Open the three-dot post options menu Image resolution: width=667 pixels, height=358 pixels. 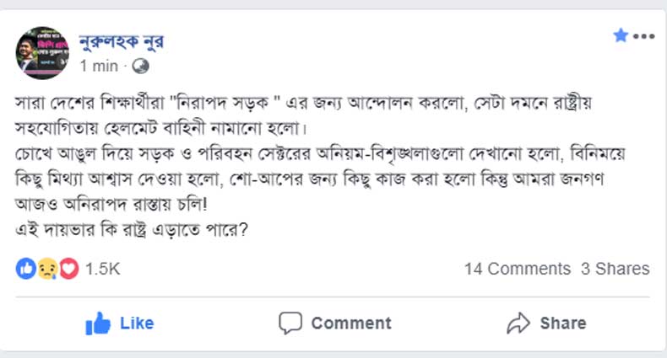(x=643, y=35)
